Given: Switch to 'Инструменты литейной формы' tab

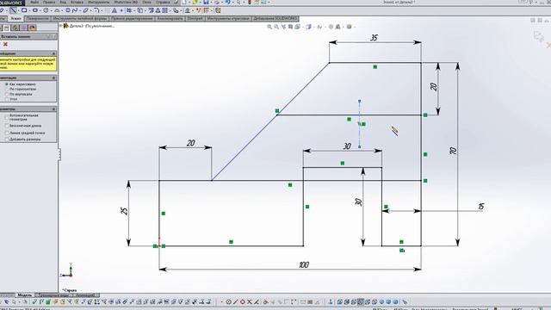Looking at the screenshot, I should [x=80, y=18].
